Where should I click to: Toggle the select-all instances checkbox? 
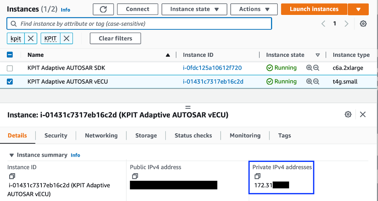click(10, 55)
